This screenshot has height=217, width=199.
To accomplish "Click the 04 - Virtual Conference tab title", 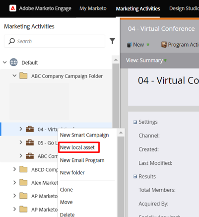I will (161, 29).
